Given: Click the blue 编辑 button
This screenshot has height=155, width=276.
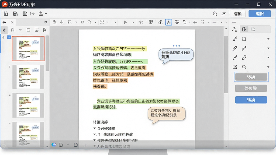Looking at the screenshot, I should 260,14.
